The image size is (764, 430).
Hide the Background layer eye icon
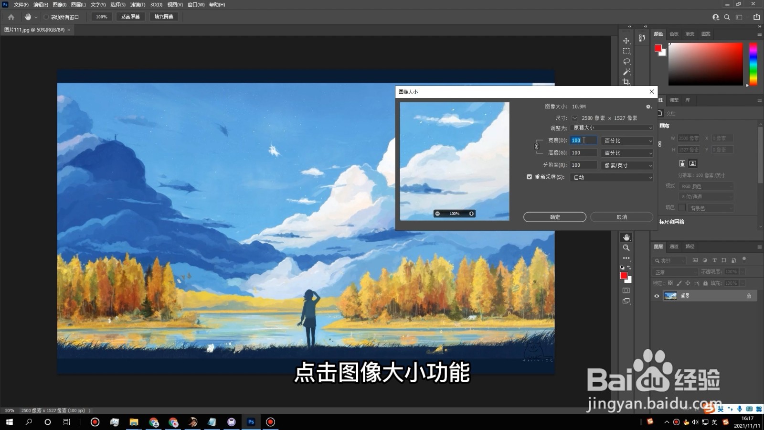click(657, 296)
